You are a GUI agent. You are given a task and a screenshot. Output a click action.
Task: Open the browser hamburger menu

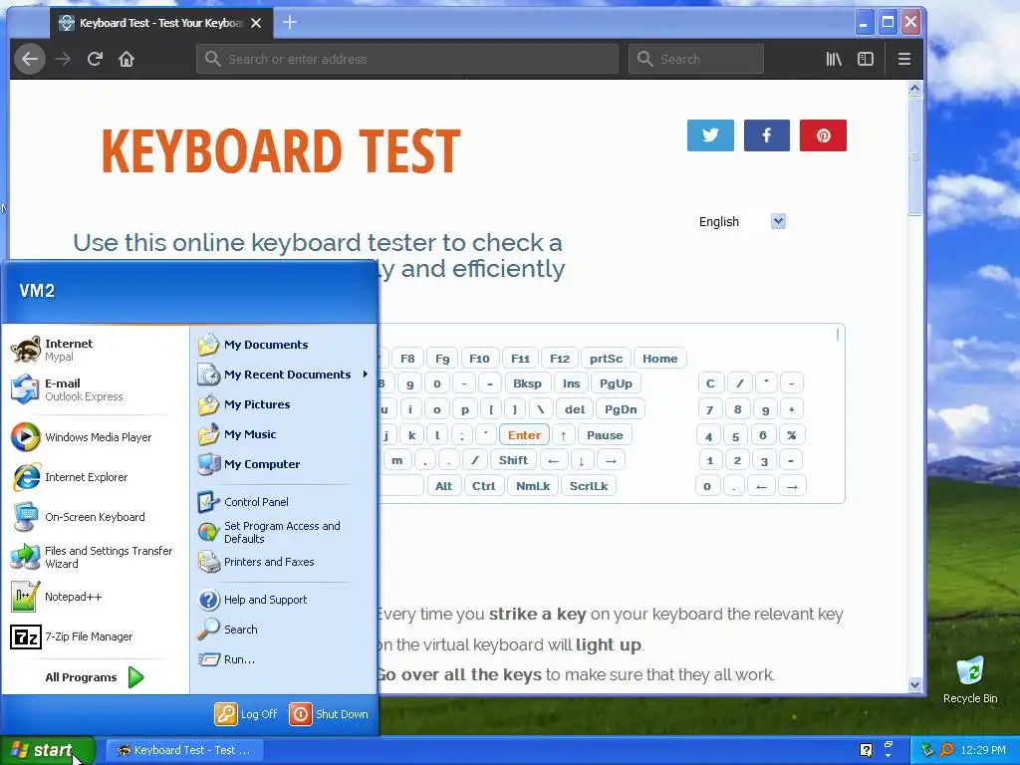pyautogui.click(x=904, y=59)
